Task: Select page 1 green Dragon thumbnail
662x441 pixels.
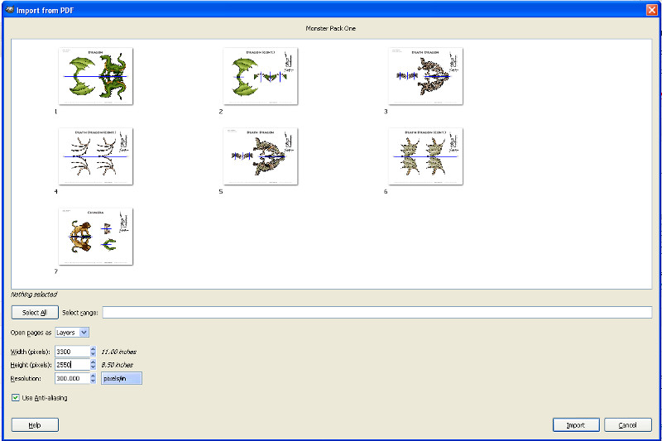Action: [x=95, y=76]
